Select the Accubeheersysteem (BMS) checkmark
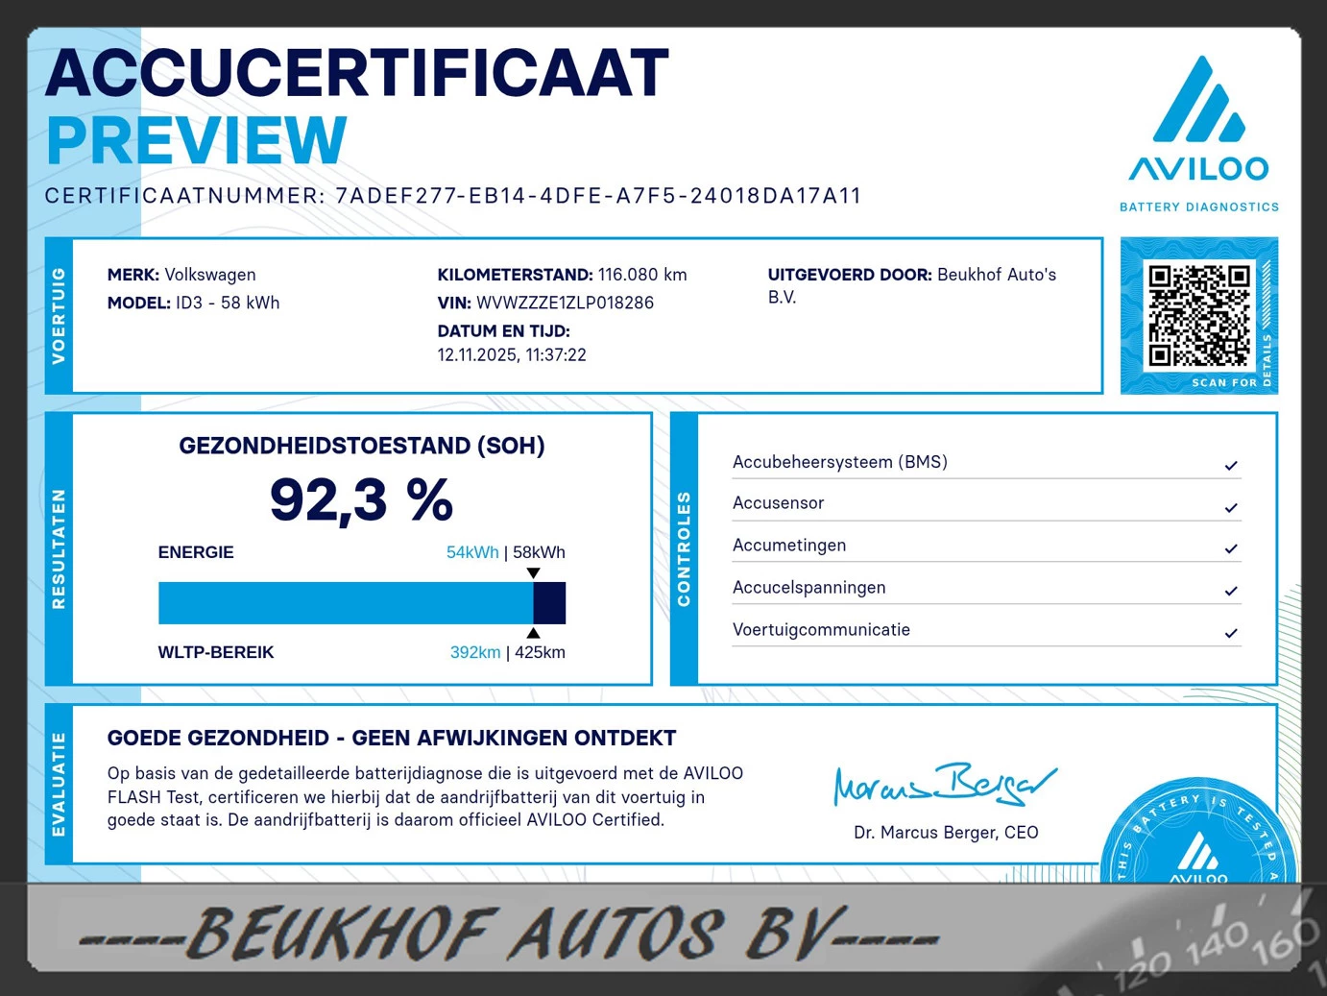 tap(1230, 465)
